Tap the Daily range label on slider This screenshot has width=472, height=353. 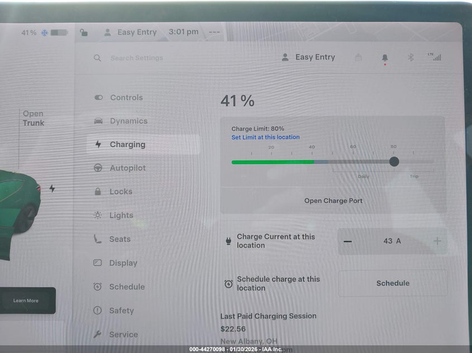[363, 176]
